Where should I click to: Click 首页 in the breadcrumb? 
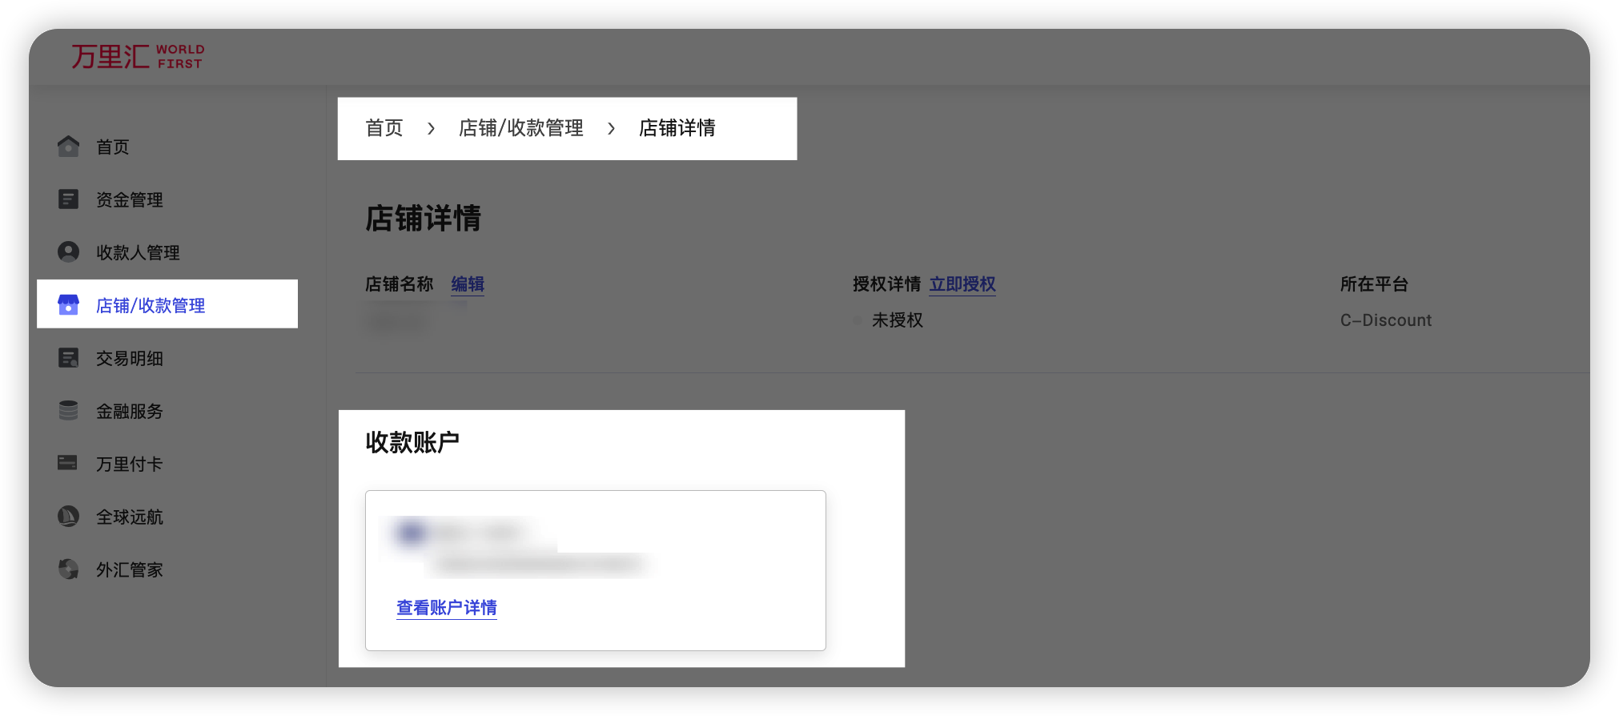pyautogui.click(x=384, y=128)
